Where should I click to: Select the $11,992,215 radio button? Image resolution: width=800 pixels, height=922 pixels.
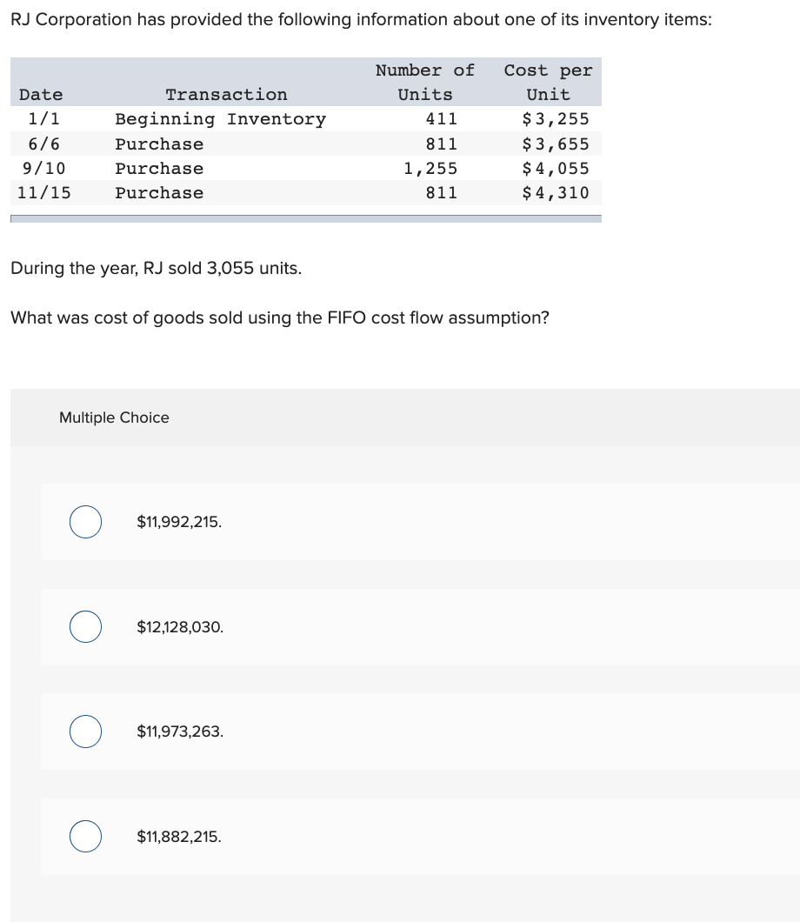(85, 522)
